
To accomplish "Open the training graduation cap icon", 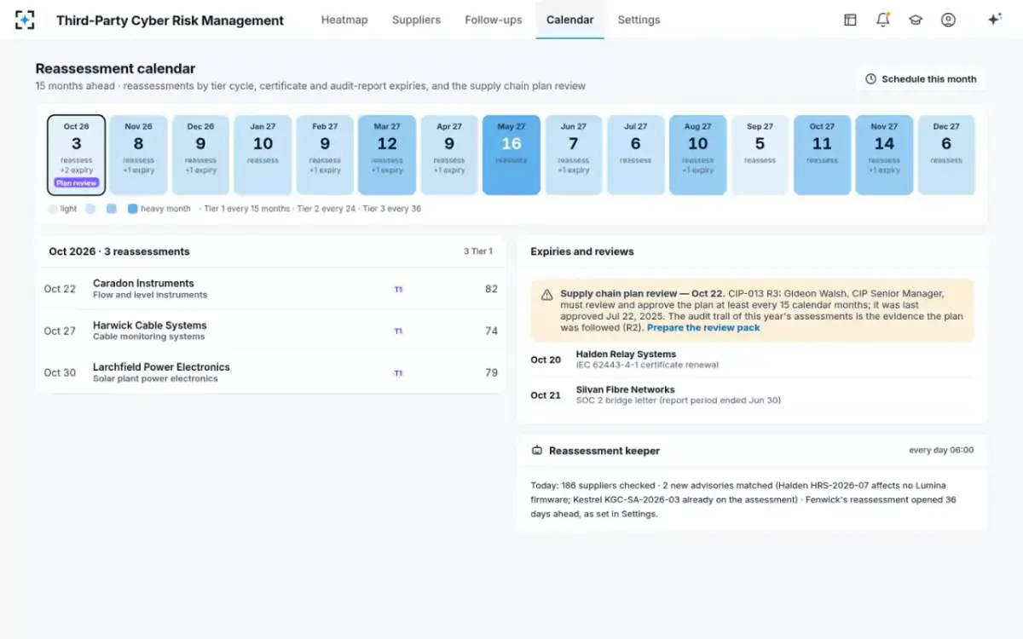I will 916,20.
